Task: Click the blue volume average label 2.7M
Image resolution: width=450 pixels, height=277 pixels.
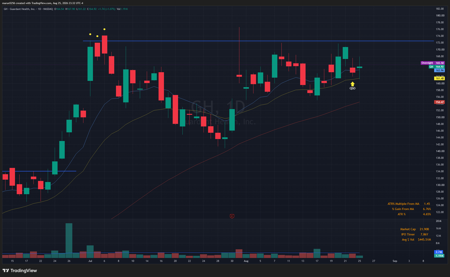Action: pos(439,252)
